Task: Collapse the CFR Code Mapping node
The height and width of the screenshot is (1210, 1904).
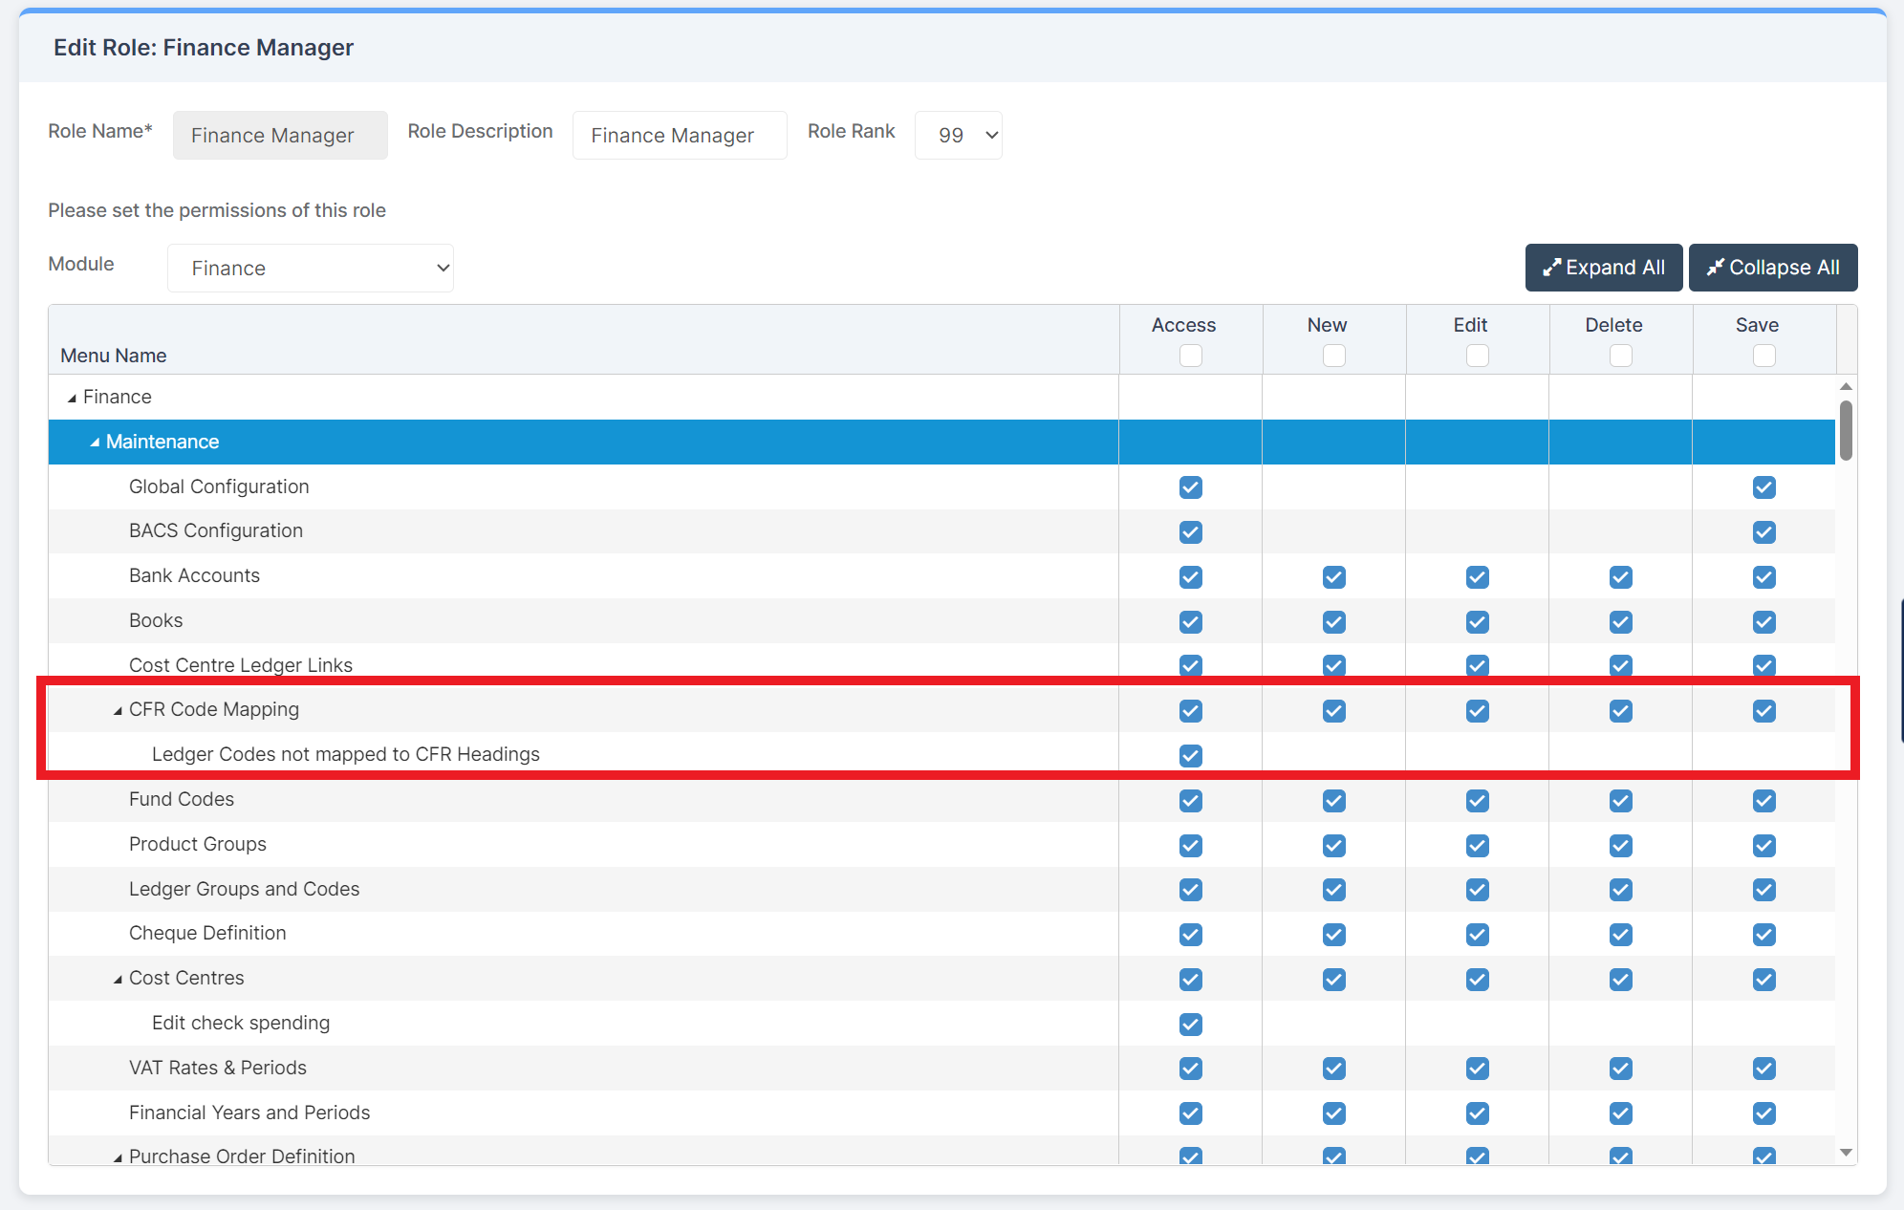Action: pyautogui.click(x=118, y=710)
